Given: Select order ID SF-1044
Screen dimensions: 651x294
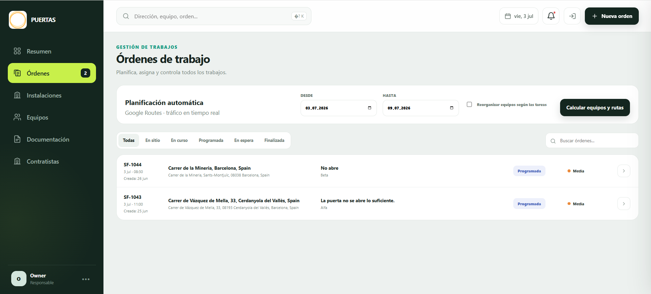Looking at the screenshot, I should tap(132, 165).
